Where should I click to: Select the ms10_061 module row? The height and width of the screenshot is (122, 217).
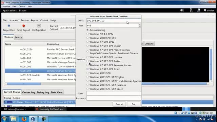tap(40, 79)
